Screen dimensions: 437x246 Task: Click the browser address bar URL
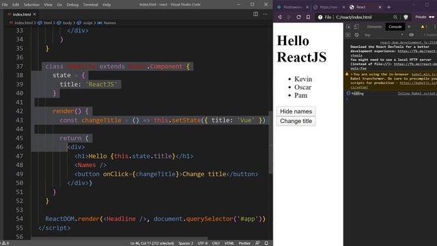(x=354, y=17)
